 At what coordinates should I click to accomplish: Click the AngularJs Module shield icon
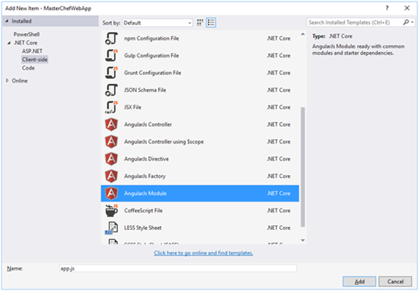[111, 193]
